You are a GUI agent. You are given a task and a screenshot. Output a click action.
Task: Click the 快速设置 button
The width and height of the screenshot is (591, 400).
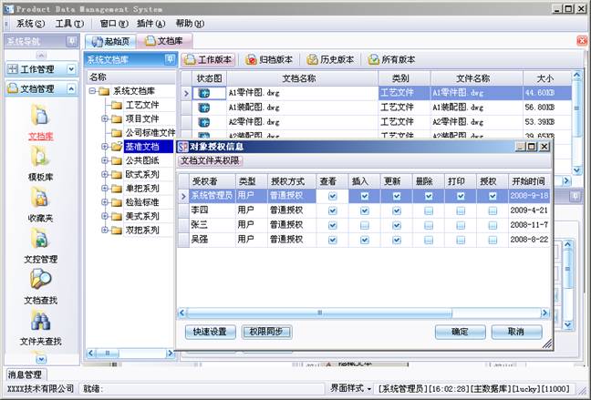click(x=211, y=332)
